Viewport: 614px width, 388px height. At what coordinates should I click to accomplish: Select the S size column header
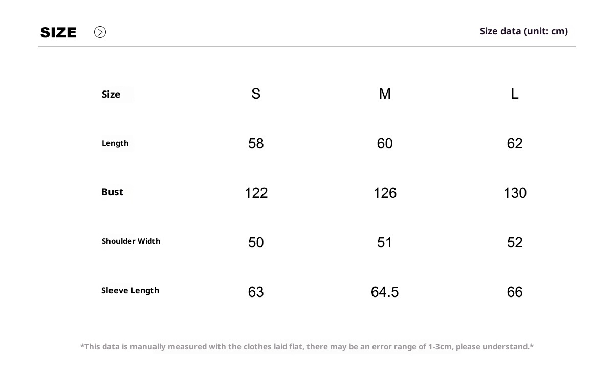[256, 94]
